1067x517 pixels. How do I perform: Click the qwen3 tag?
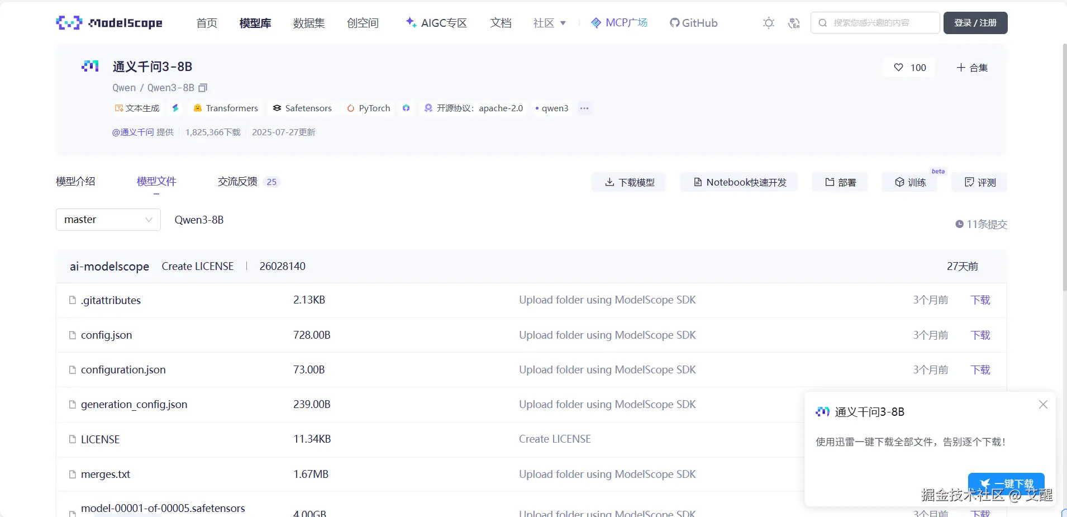coord(551,108)
